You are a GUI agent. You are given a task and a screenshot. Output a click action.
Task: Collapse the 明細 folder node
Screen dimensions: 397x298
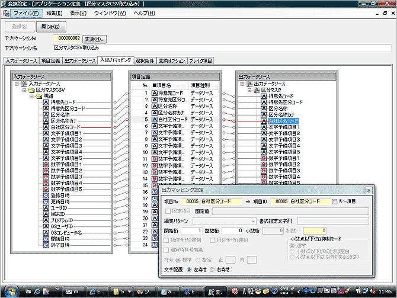pyautogui.click(x=31, y=97)
